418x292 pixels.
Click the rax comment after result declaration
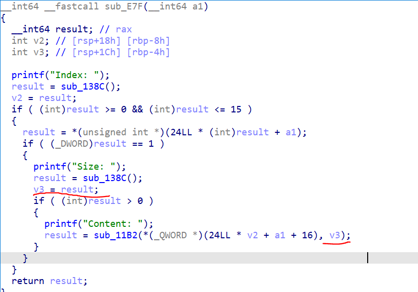(124, 29)
